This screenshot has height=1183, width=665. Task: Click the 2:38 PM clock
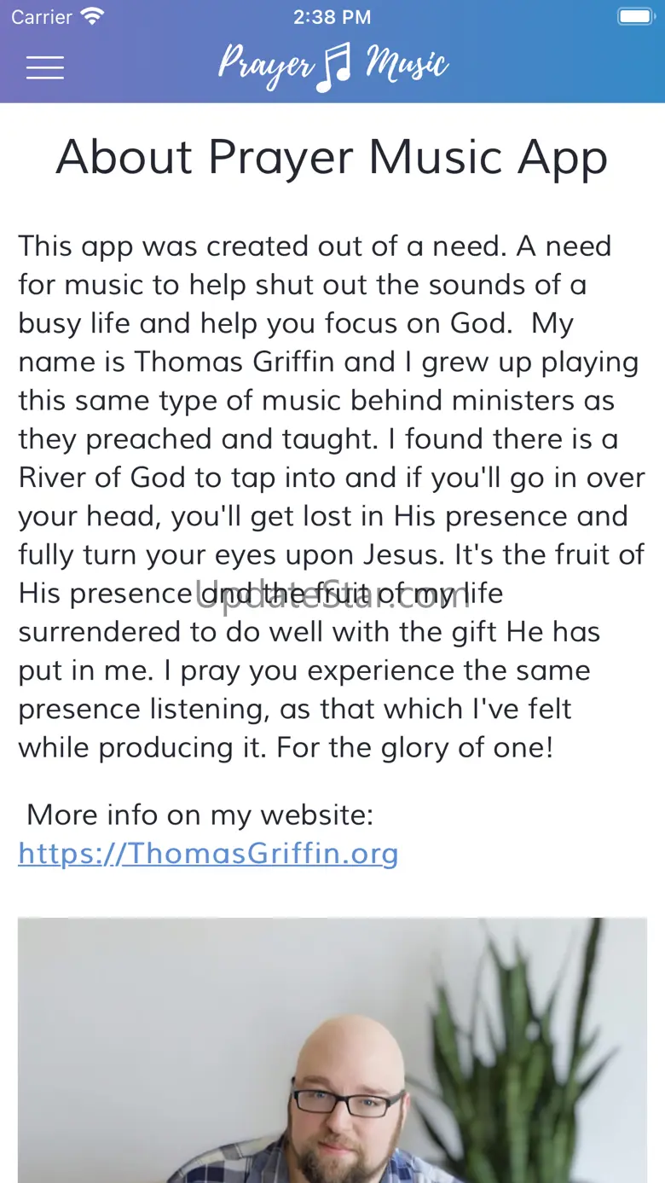pos(332,16)
